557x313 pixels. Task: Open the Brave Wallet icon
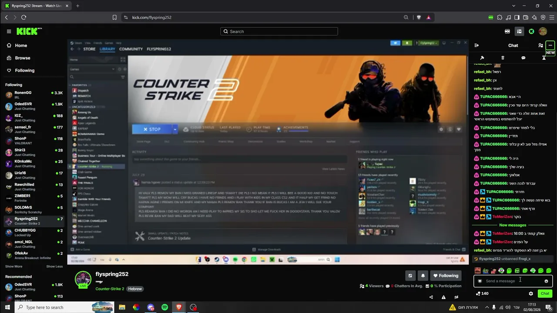(x=526, y=17)
